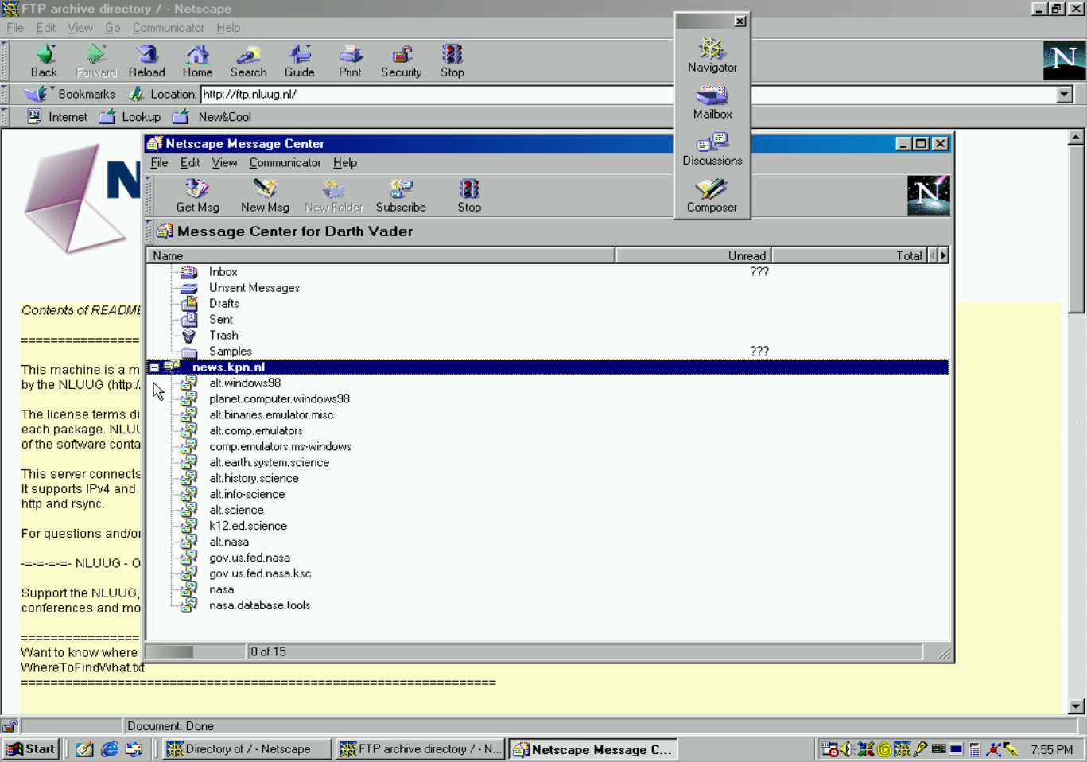The width and height of the screenshot is (1087, 762).
Task: Click New&Cool personal toolbar folder
Action: click(212, 117)
